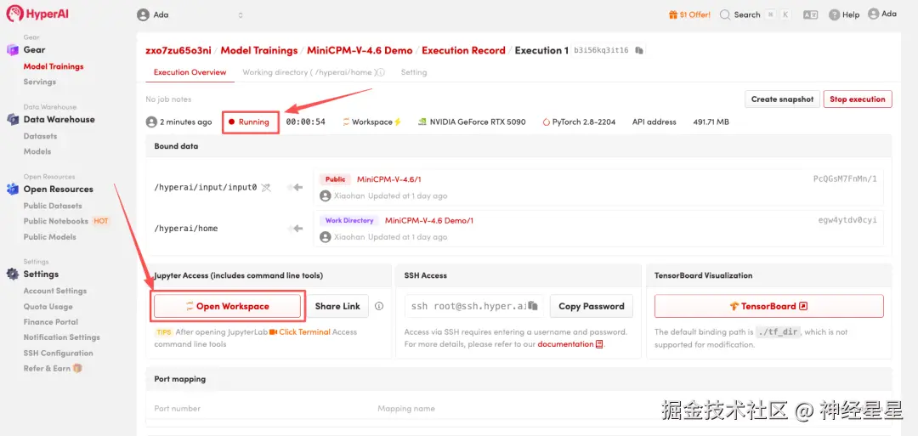The image size is (918, 436).
Task: Click the /hyperai/home path
Action: [185, 229]
